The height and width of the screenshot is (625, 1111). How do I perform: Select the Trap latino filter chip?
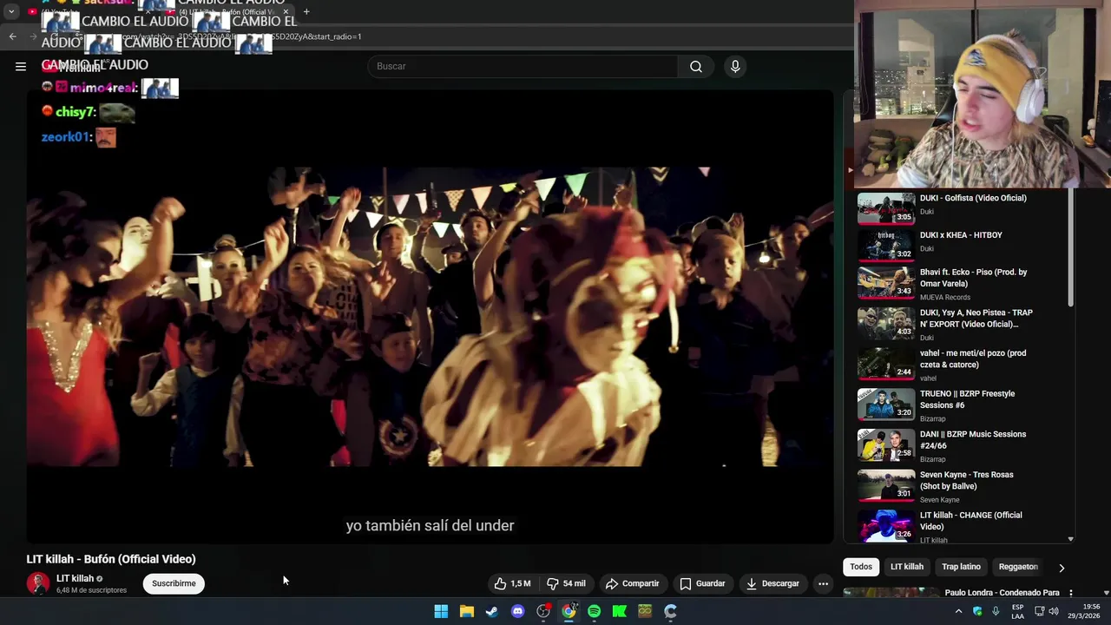pyautogui.click(x=961, y=567)
